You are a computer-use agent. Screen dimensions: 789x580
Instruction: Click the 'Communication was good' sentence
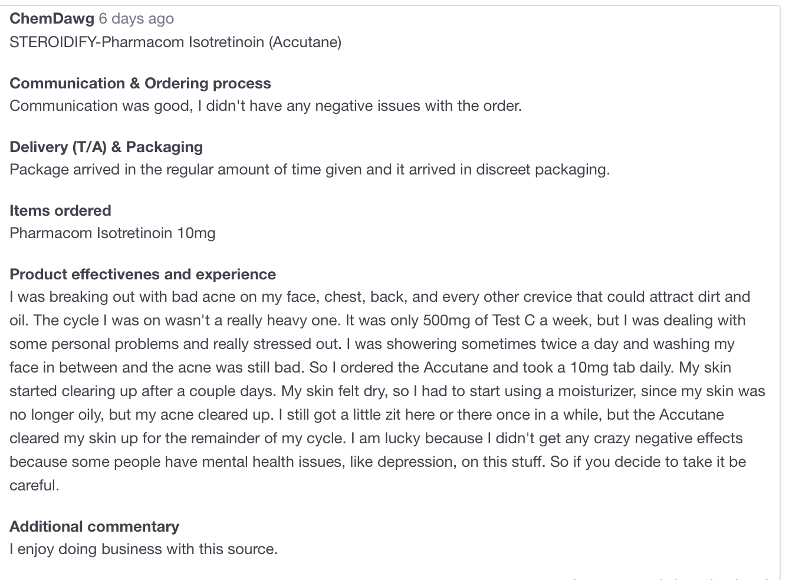266,106
